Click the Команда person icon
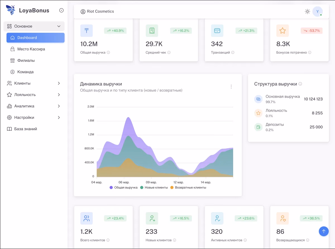Viewport: 335px width, 249px height. click(x=13, y=72)
